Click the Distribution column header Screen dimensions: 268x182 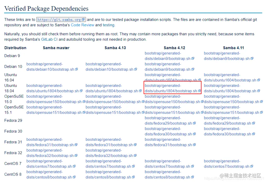15,48
